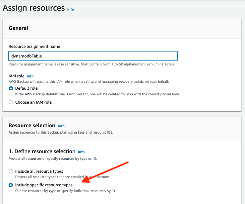
Task: Click the Choose an IAM role label text
Action: pos(33,102)
